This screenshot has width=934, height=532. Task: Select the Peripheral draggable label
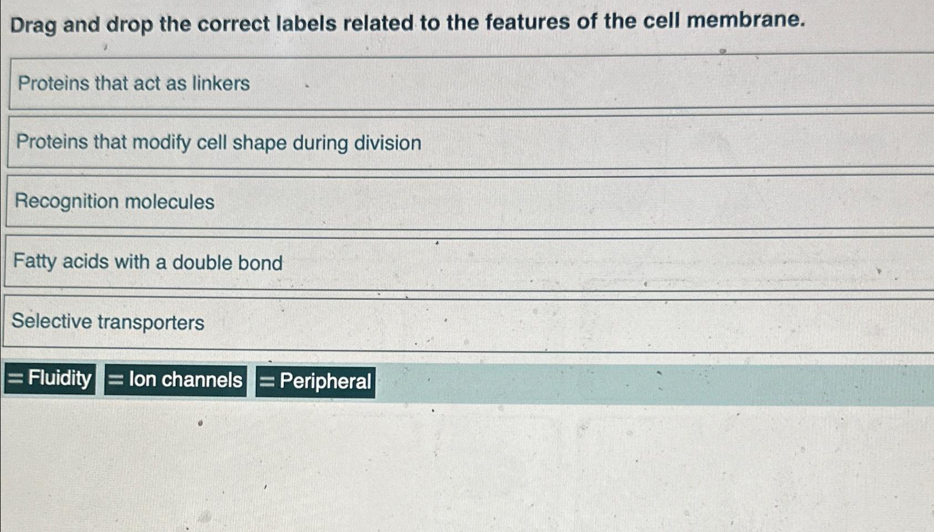pos(315,381)
